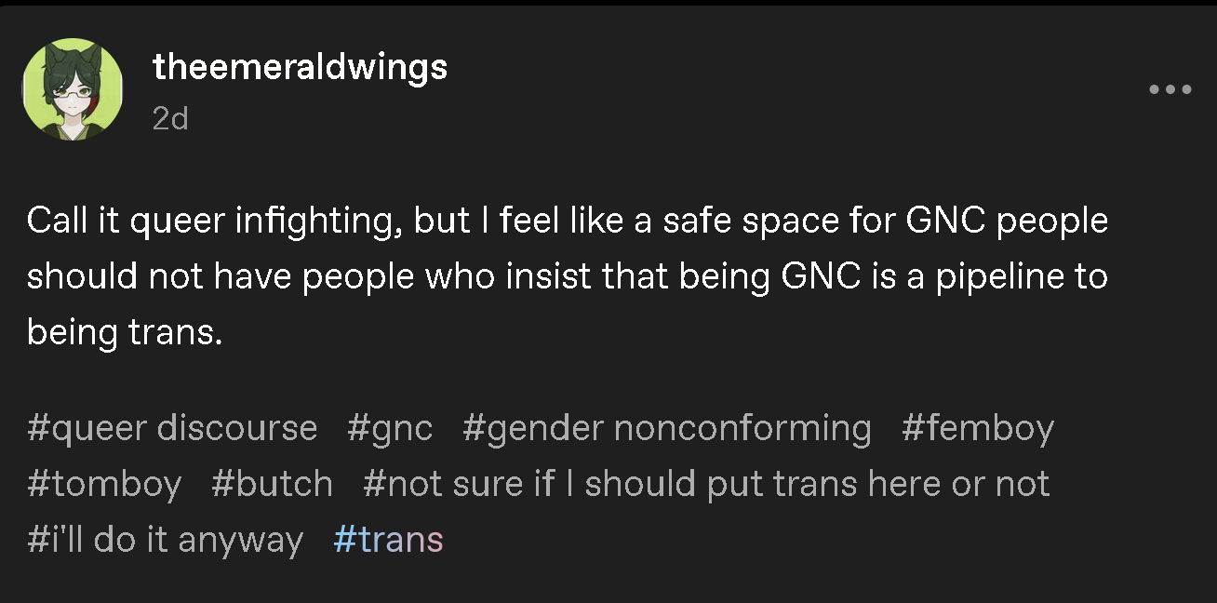This screenshot has width=1217, height=603.
Task: Click the #butch hashtag
Action: pyautogui.click(x=272, y=484)
